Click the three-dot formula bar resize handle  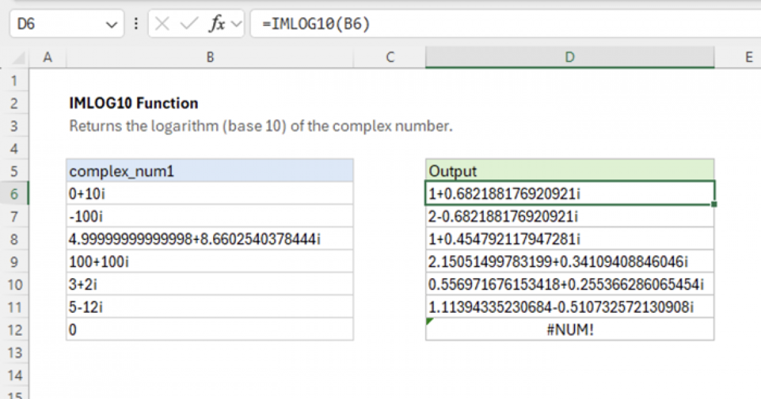tap(136, 25)
